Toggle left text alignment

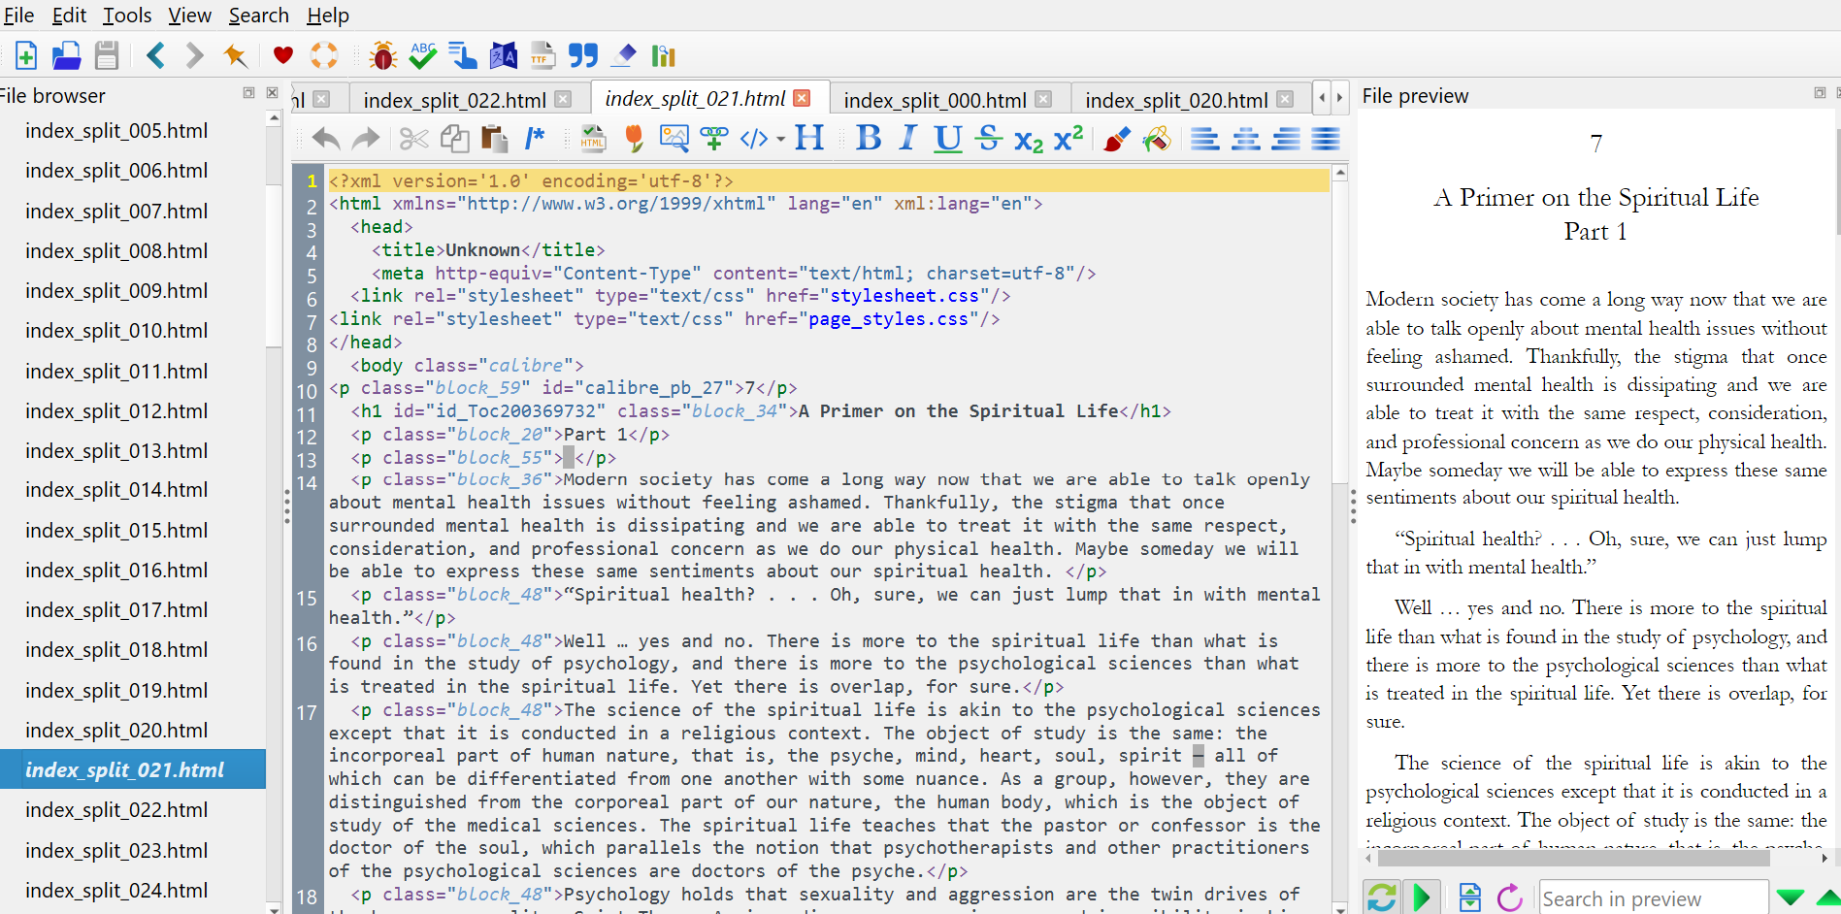coord(1205,139)
